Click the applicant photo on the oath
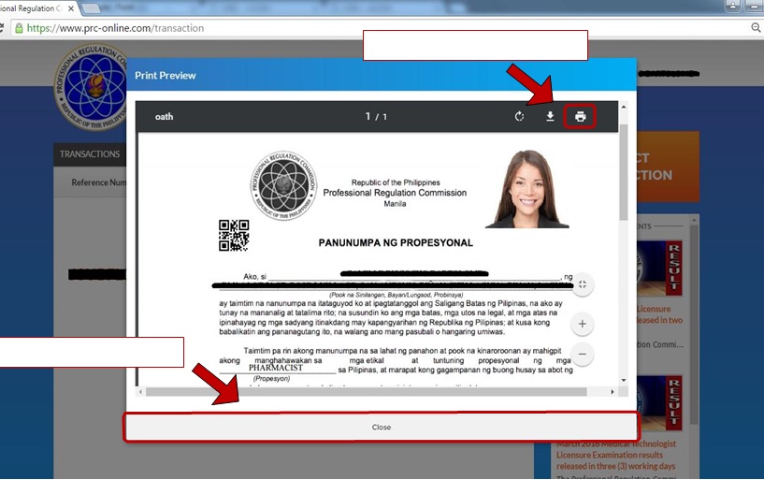Viewport: 764px width, 480px height. [x=527, y=189]
